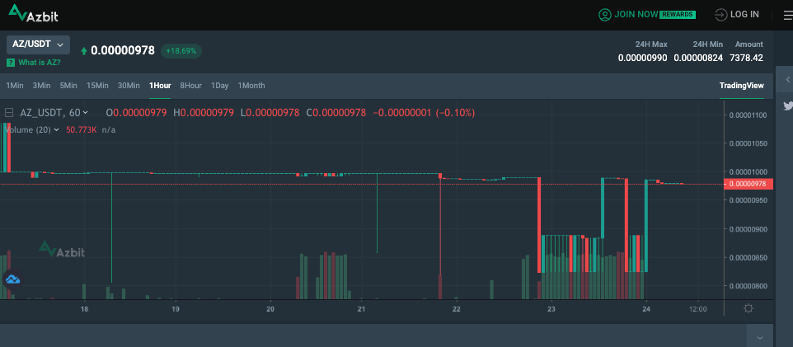Viewport: 793px width, 347px height.
Task: Click the date label 24 on time axis
Action: coord(645,308)
